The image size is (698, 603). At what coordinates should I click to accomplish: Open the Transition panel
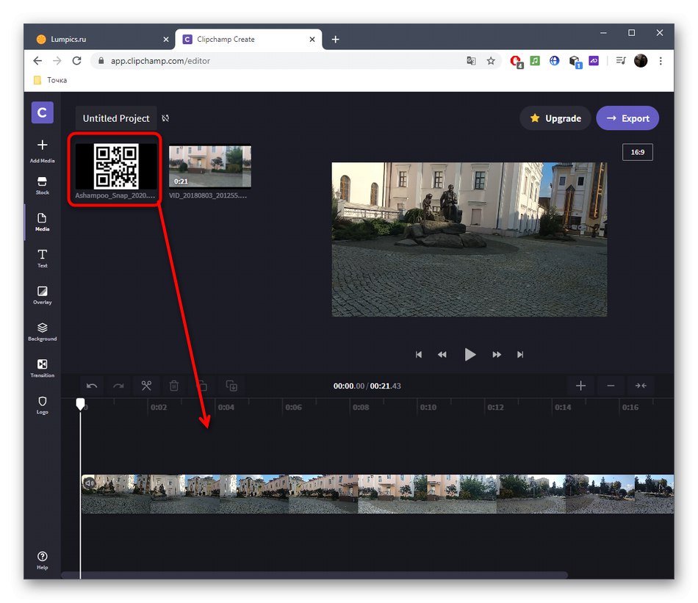pyautogui.click(x=42, y=368)
